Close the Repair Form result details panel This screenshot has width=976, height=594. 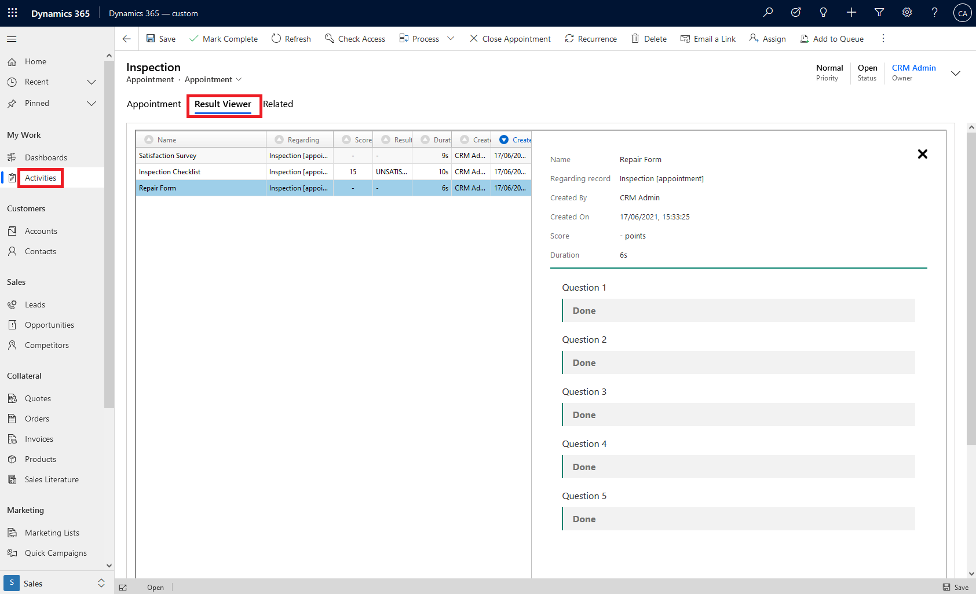[923, 154]
